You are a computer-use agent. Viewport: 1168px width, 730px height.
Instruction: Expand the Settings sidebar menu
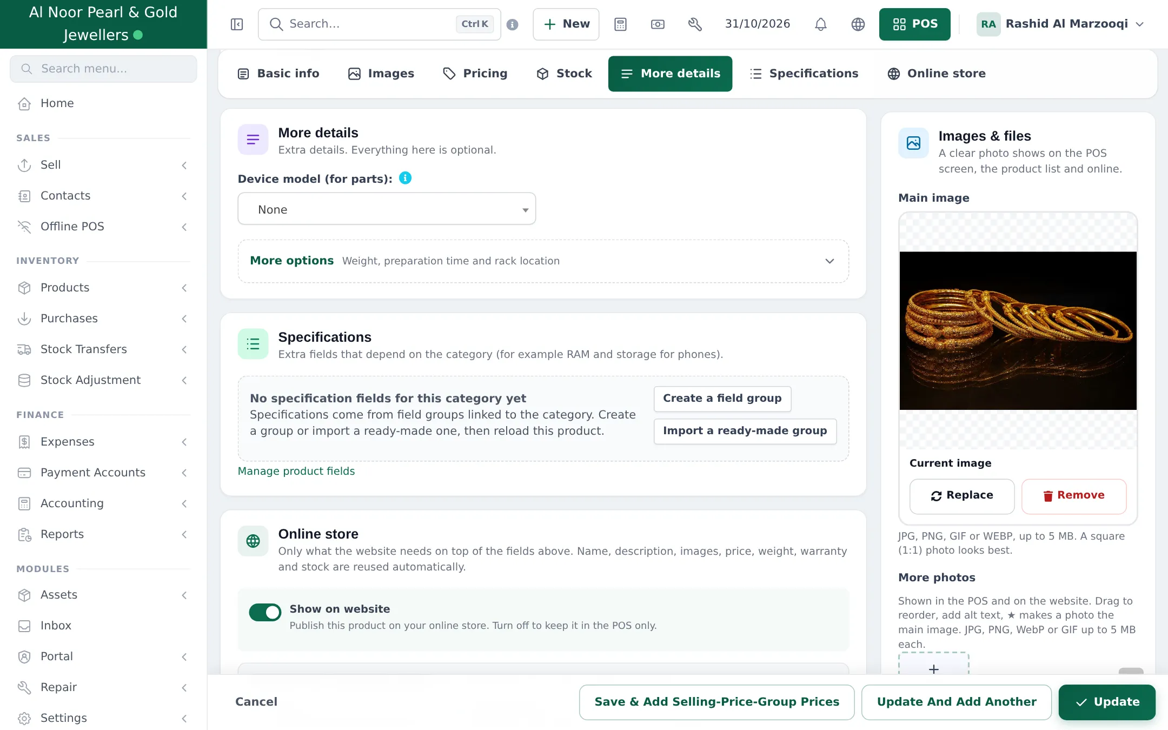click(x=103, y=718)
